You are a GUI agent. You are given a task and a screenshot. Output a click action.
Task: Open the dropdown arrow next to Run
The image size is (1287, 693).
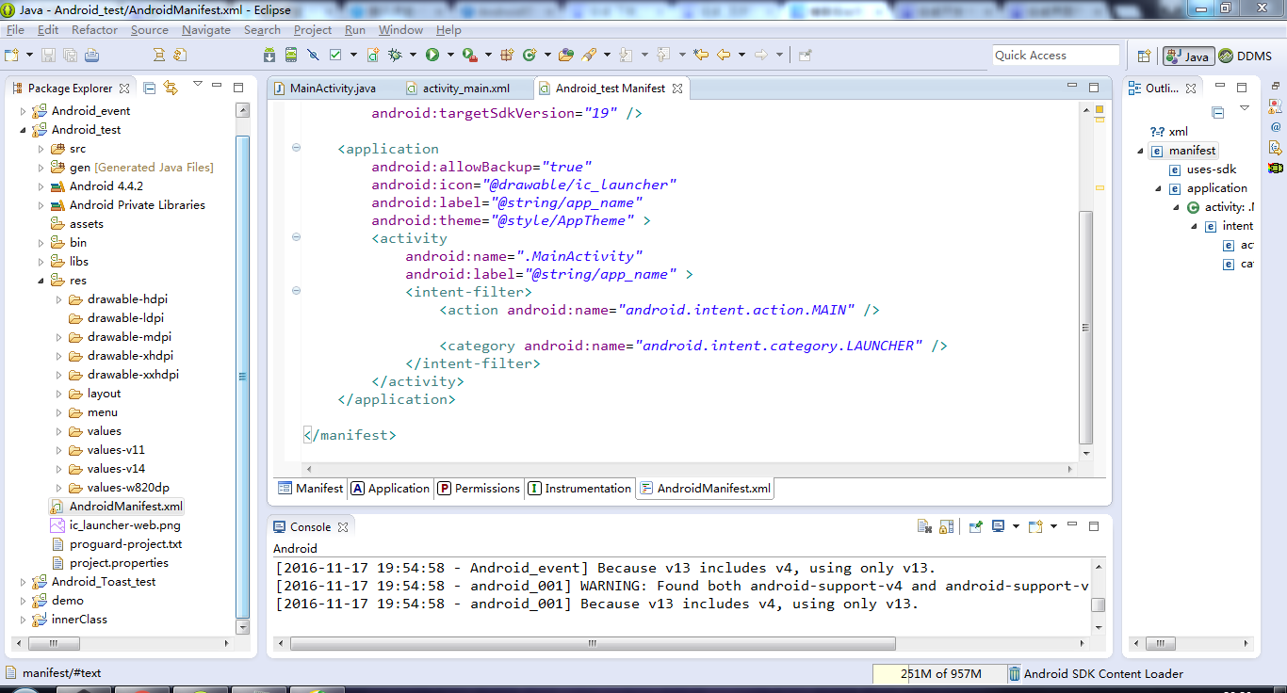[450, 55]
